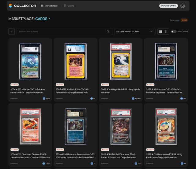Focus the Search Cards by Name field

click(64, 31)
